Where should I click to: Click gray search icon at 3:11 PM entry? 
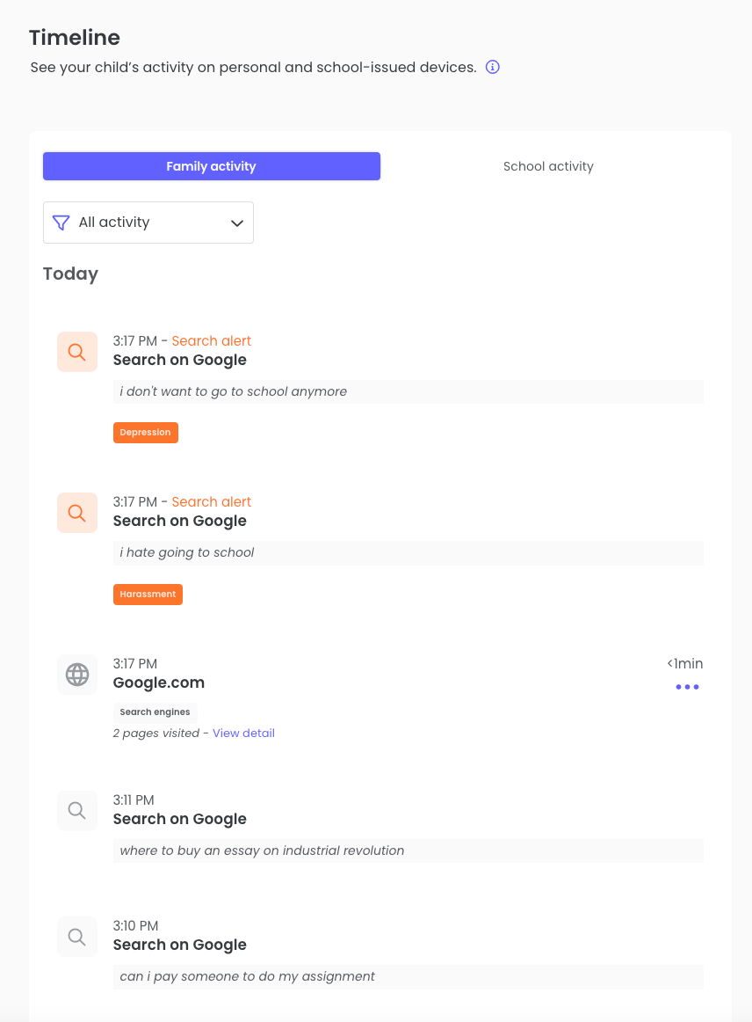pos(76,811)
